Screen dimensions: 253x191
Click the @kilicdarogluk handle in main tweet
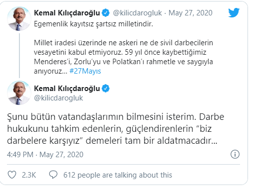tap(58, 98)
